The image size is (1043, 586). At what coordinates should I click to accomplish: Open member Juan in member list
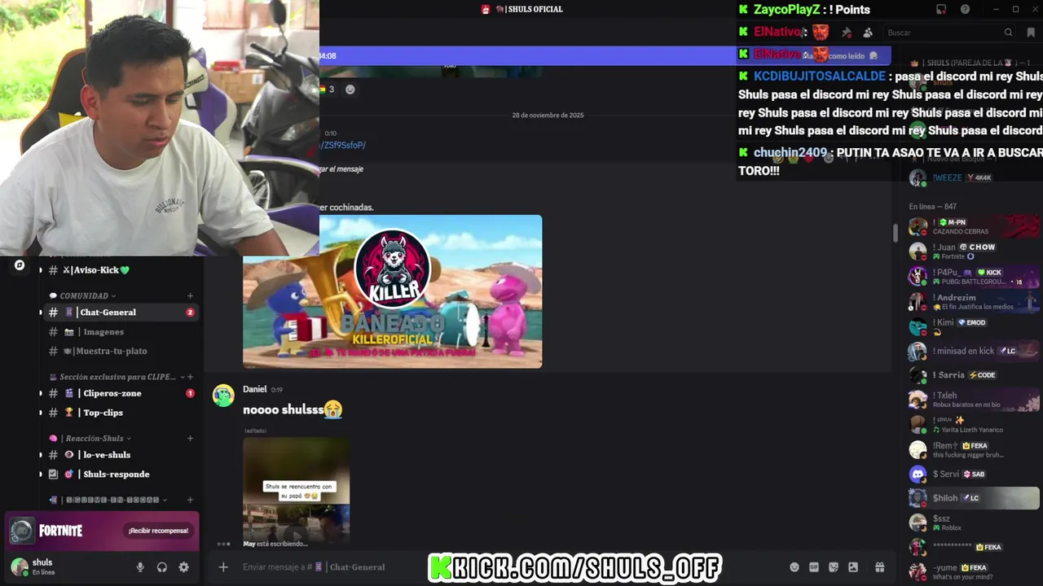975,251
